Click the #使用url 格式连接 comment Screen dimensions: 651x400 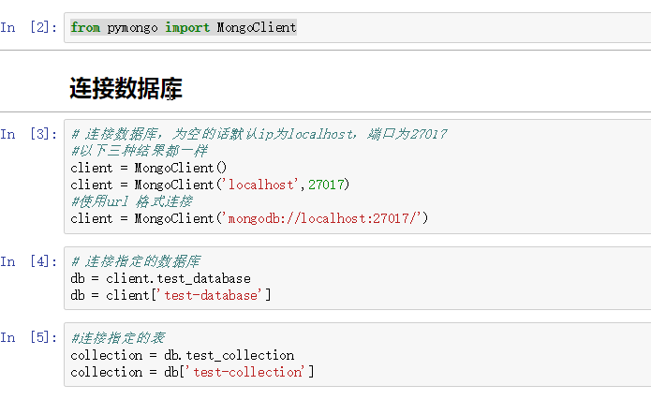[131, 201]
